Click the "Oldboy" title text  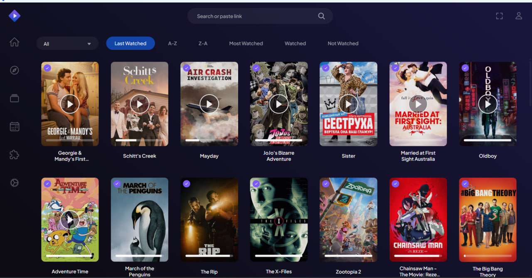pos(488,156)
